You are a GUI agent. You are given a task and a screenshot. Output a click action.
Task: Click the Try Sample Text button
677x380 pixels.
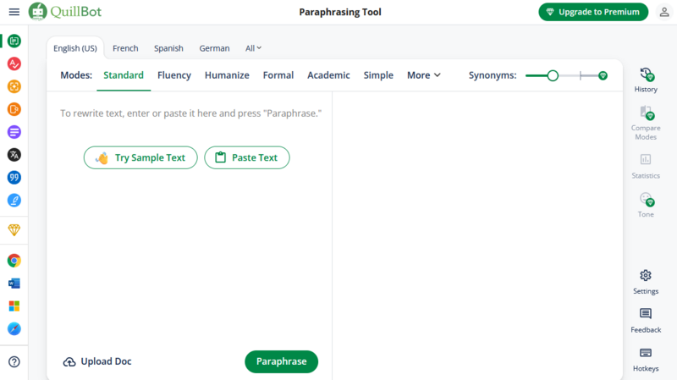click(140, 157)
